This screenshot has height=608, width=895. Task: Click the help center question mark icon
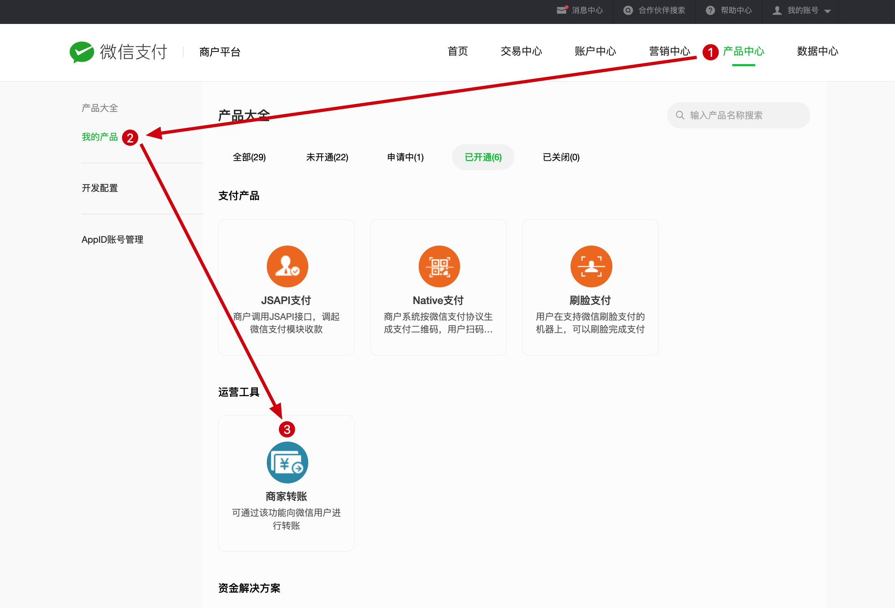[710, 11]
